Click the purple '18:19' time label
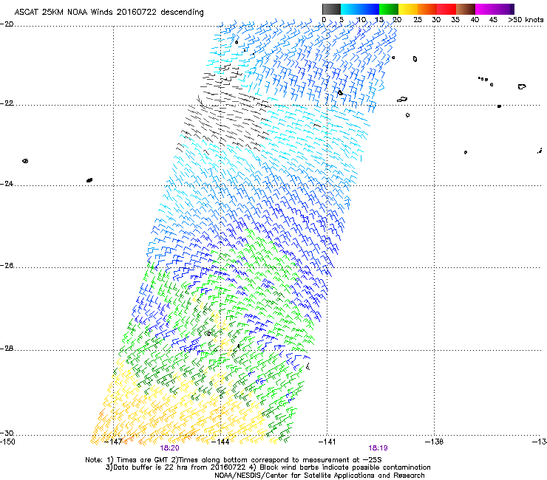 coord(378,448)
